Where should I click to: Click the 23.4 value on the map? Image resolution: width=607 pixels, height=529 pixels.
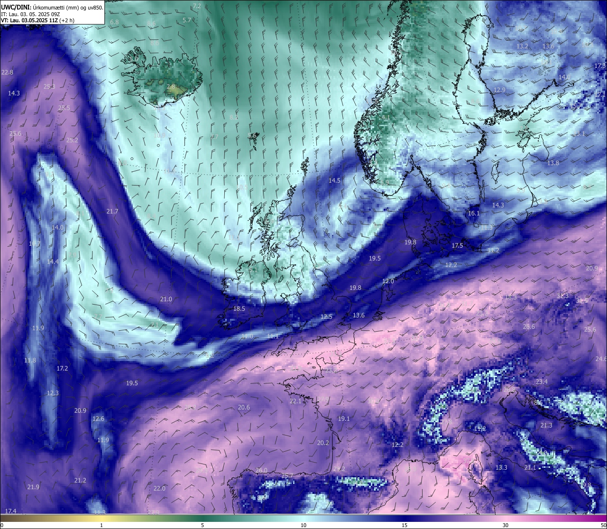click(x=542, y=382)
